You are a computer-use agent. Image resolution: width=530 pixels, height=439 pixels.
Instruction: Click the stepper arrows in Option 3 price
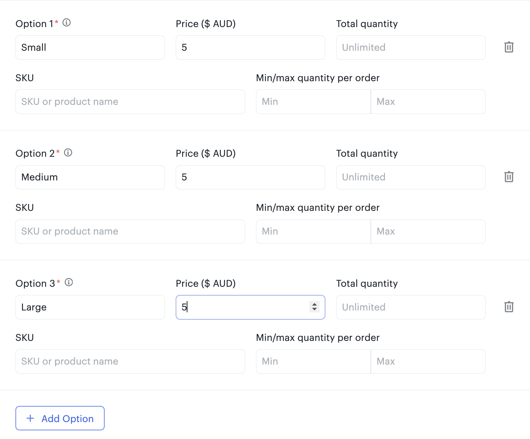click(x=314, y=307)
